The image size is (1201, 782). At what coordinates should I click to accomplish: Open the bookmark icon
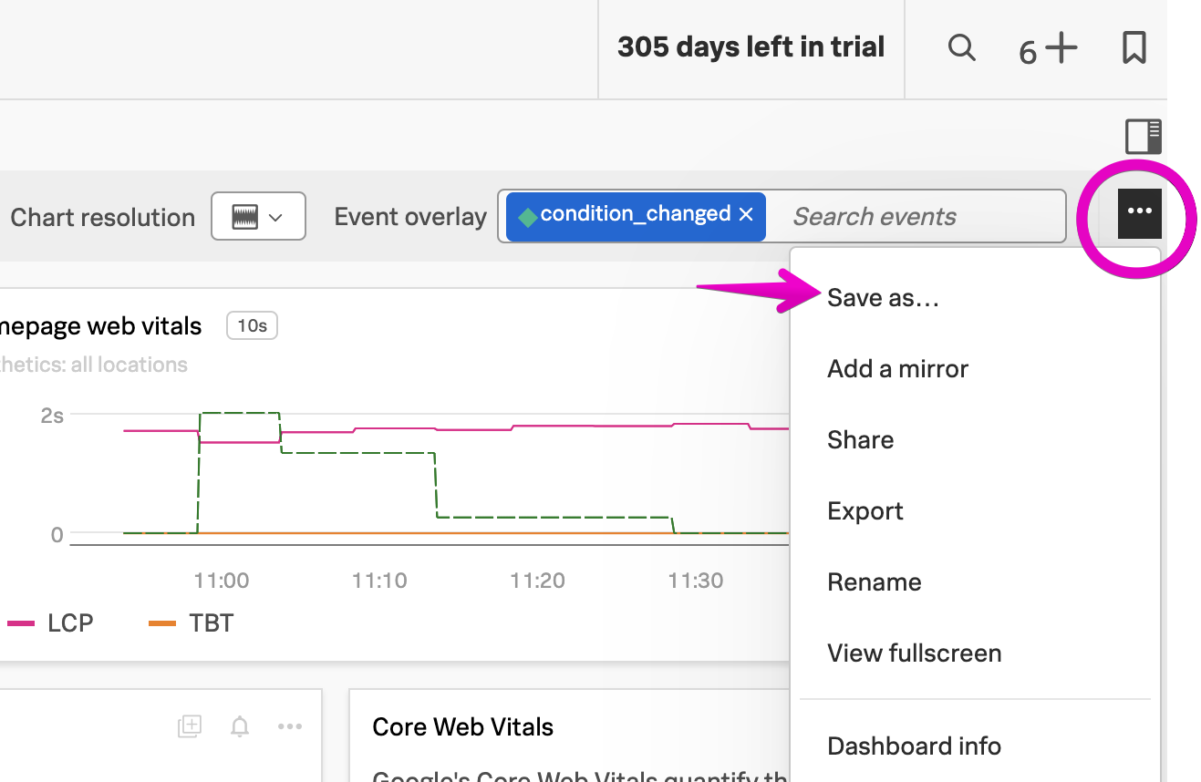pos(1134,47)
